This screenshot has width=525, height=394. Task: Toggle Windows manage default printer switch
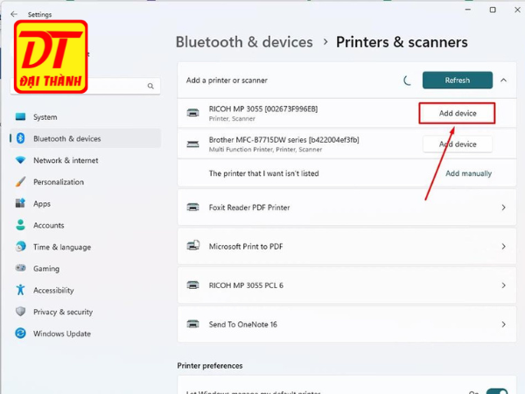[x=496, y=391]
